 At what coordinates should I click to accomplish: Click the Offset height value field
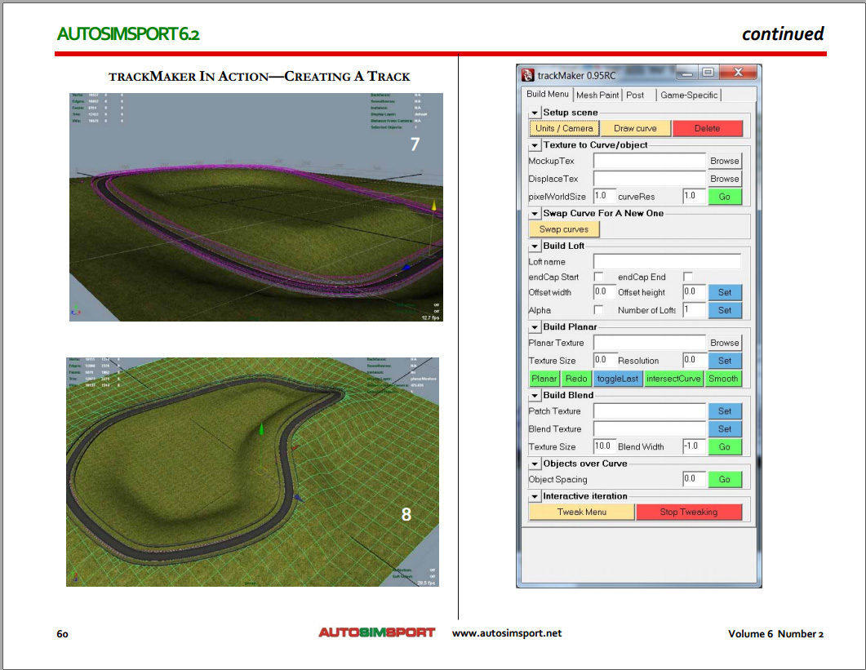click(x=695, y=291)
